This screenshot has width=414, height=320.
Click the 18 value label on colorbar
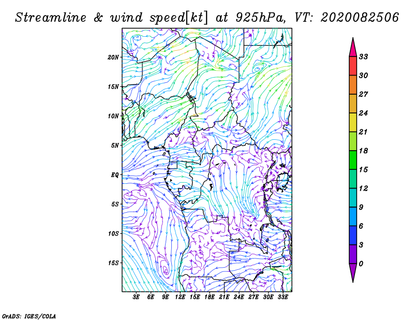coord(363,151)
